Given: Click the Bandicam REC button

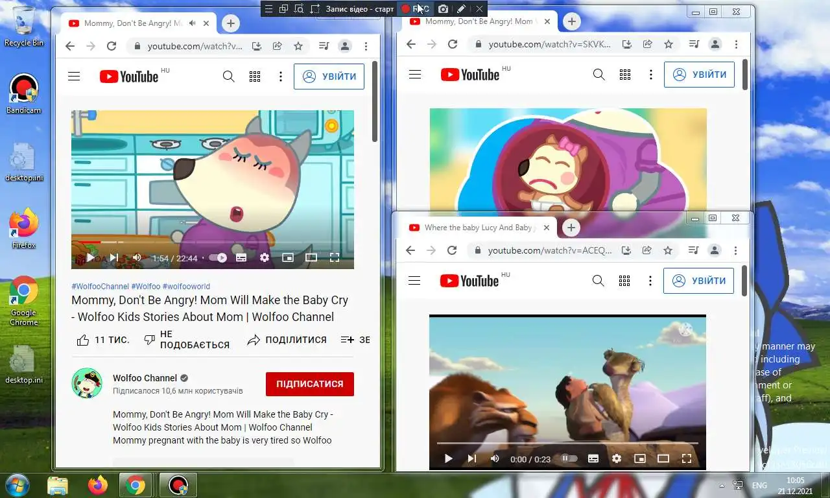Looking at the screenshot, I should [414, 8].
